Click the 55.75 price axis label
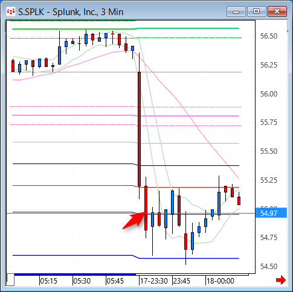The width and height of the screenshot is (293, 292). [269, 122]
